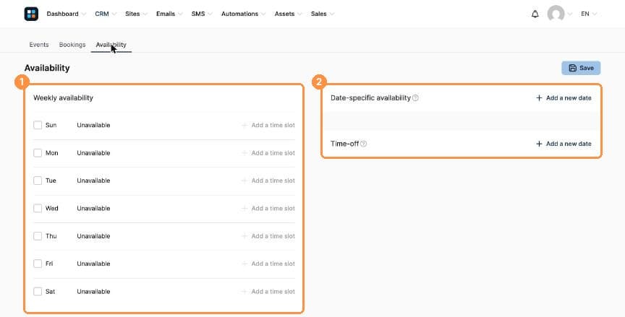Enable the Tue availability checkbox
Screen dimensions: 625x317
click(x=38, y=181)
